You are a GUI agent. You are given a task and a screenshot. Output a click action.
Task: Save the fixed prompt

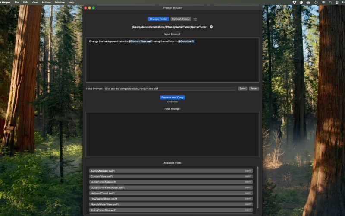[x=242, y=89]
